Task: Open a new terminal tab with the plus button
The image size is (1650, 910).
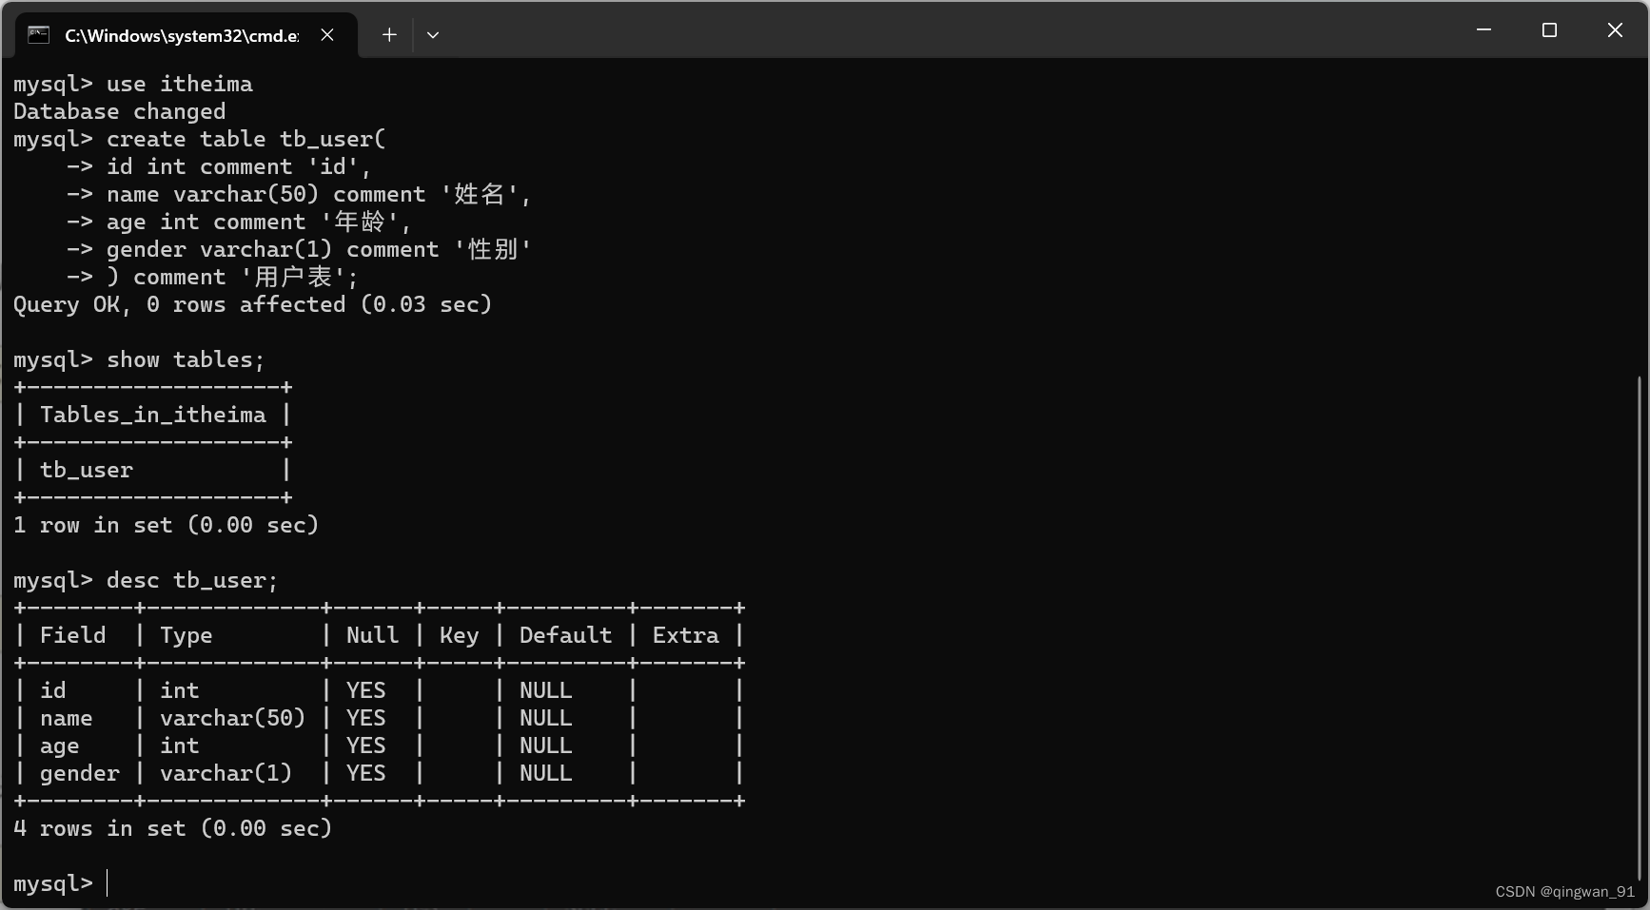Action: (388, 34)
